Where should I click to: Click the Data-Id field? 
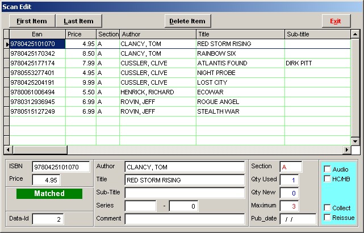pyautogui.click(x=48, y=219)
